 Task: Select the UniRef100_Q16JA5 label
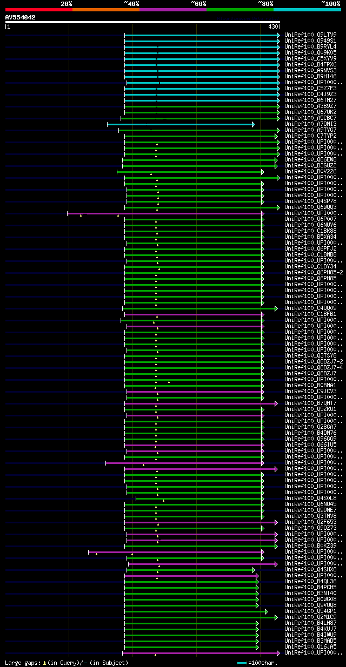point(310,646)
